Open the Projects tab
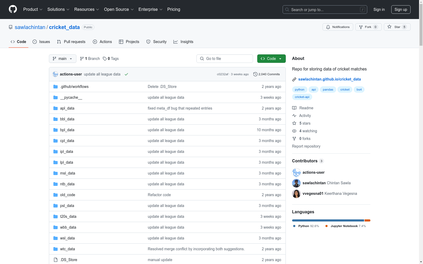The image size is (423, 264). pos(129,42)
